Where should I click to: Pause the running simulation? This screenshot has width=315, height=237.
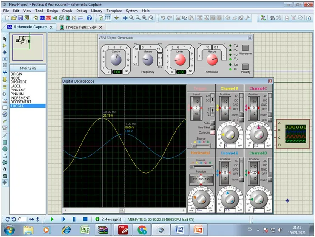pos(74,219)
